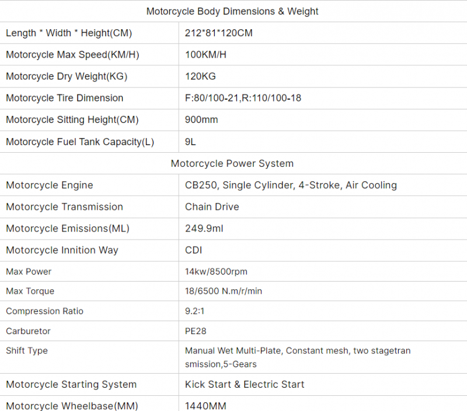Click the 'PE28' value
Screen dimensions: 467x411
point(196,331)
